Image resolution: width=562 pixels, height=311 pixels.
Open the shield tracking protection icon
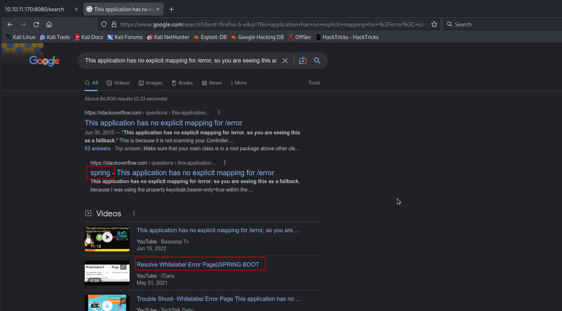pyautogui.click(x=104, y=24)
